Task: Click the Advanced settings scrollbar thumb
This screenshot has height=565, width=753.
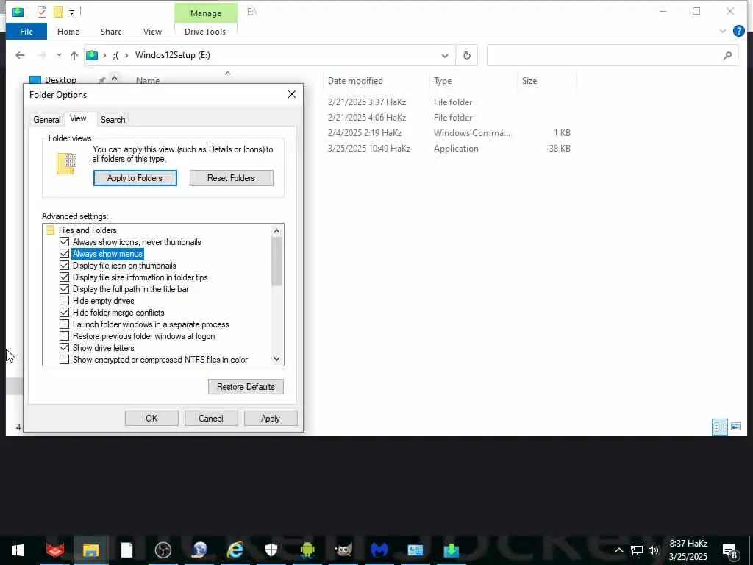Action: coord(276,261)
